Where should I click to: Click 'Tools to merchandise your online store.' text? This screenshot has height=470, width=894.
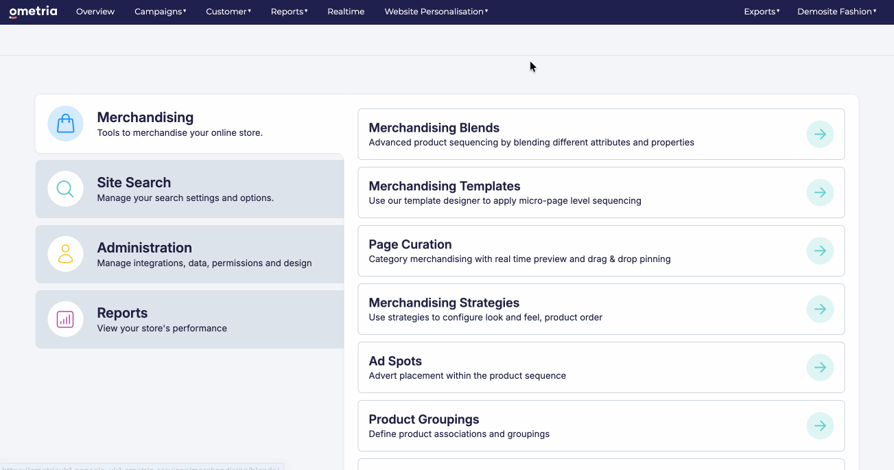tap(180, 133)
